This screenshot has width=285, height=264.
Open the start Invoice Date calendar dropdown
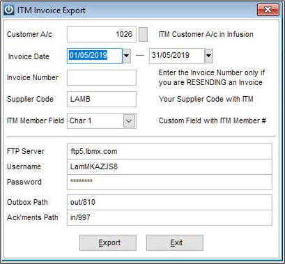point(127,56)
